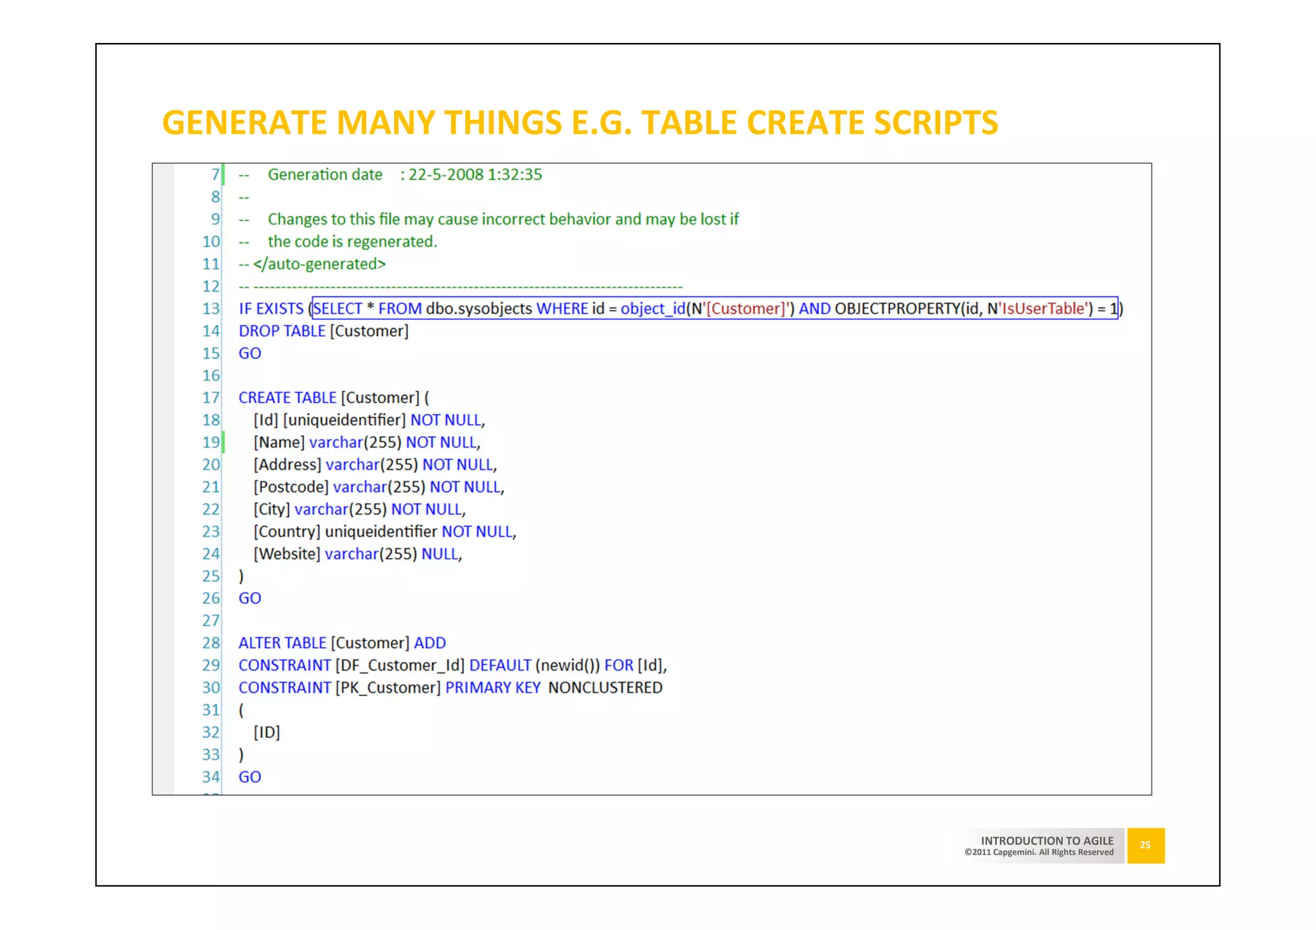Click the slide title 'GENERATE MANY THINGS E.G. TABLE CREATE SCRIPTS'
This screenshot has height=930, width=1316.
point(580,123)
